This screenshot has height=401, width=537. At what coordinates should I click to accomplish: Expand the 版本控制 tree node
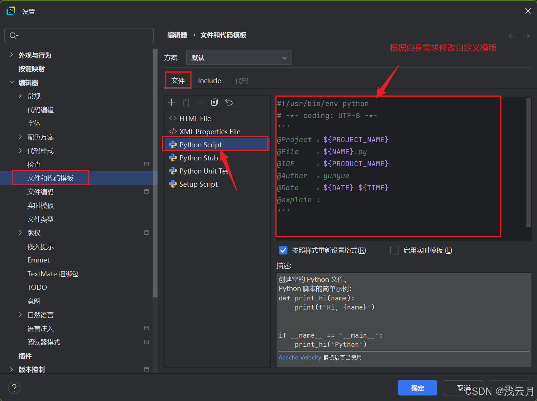11,369
